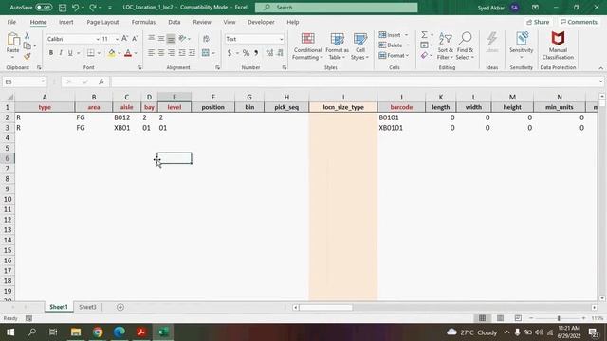This screenshot has width=607, height=341.
Task: Select column I header
Action: tap(343, 97)
